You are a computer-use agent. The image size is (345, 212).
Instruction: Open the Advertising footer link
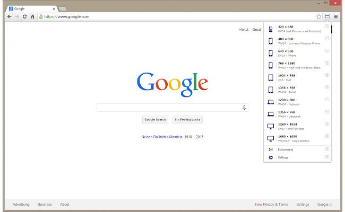(x=21, y=204)
